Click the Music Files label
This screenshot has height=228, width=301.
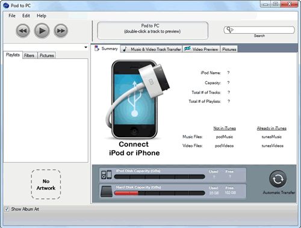[193, 137]
